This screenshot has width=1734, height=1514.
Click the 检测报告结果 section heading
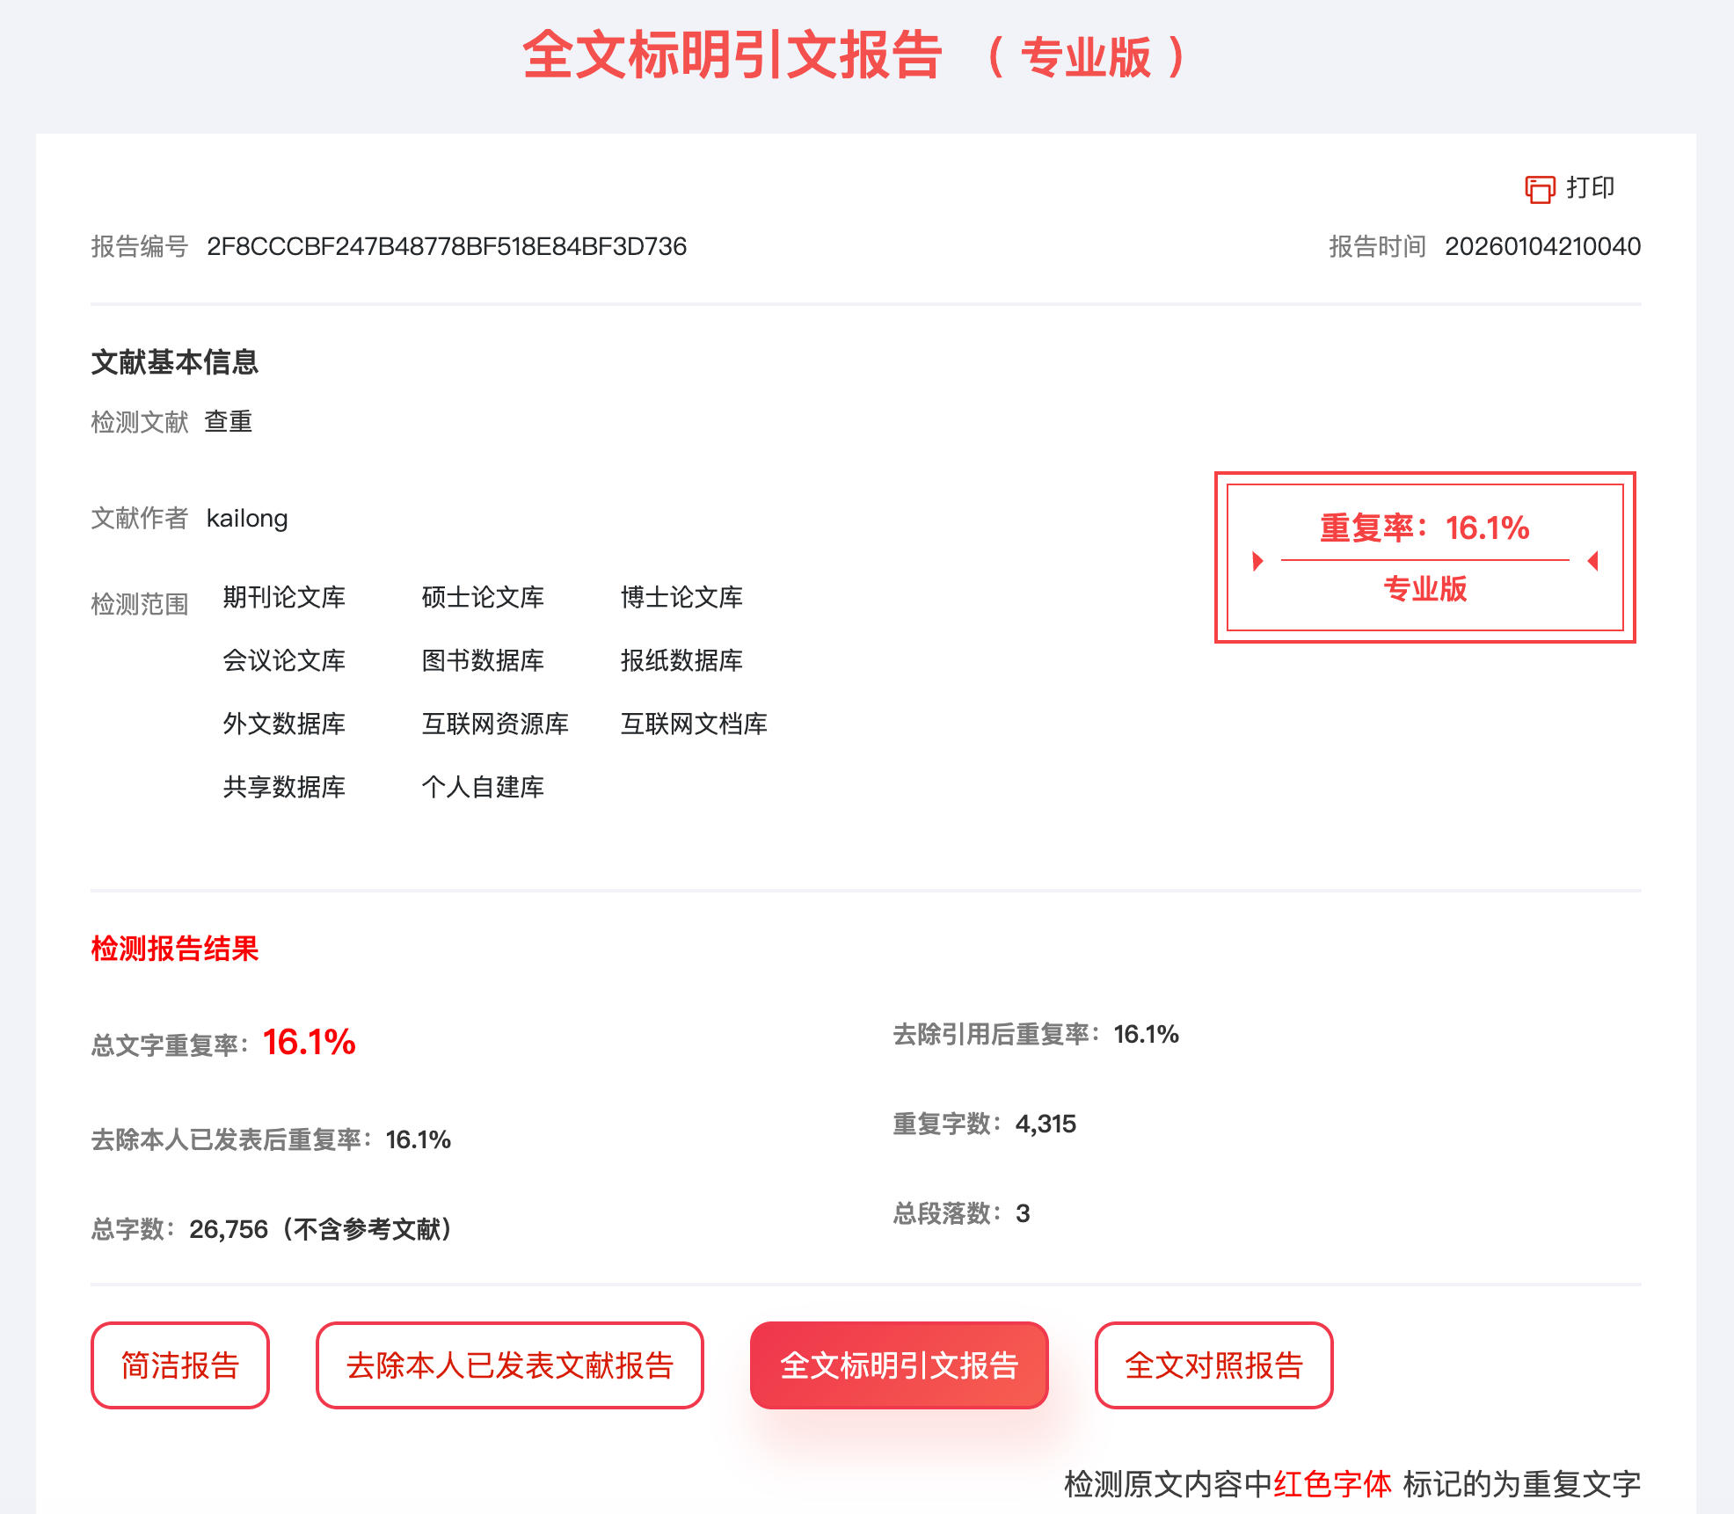175,949
